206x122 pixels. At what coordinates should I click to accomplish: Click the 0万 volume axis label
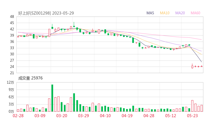[x=11, y=111]
